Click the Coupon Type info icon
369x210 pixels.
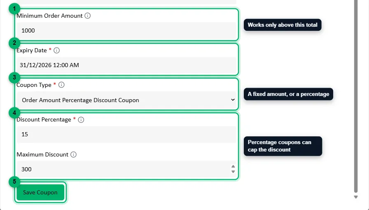(x=61, y=85)
